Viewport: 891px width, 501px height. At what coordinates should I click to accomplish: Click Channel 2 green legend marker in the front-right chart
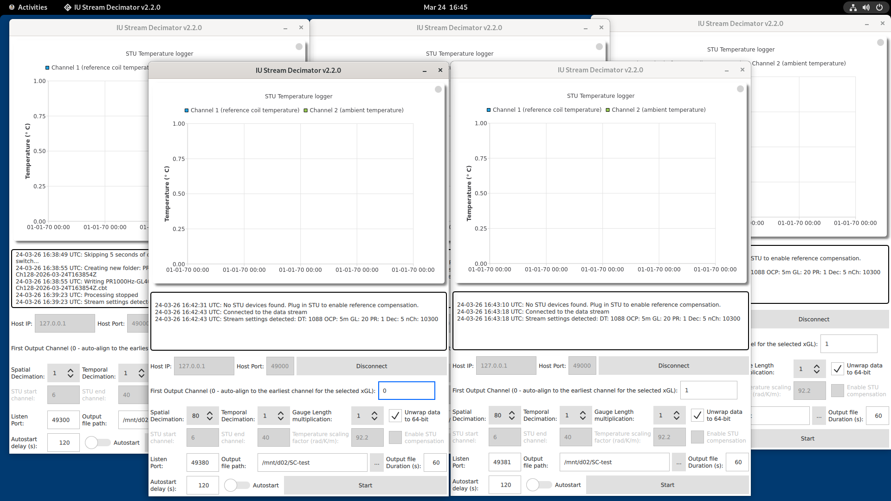[x=607, y=110]
